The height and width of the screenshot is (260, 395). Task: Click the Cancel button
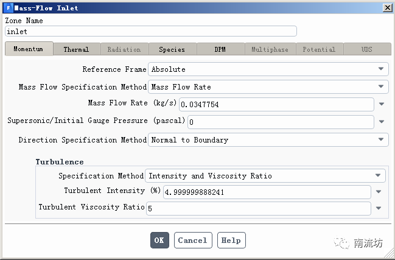[x=193, y=241]
